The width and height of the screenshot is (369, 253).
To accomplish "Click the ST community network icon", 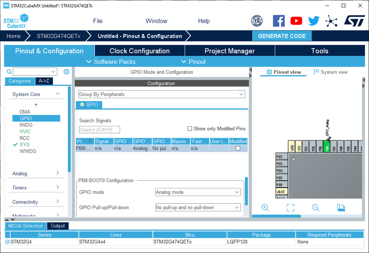I will (331, 21).
